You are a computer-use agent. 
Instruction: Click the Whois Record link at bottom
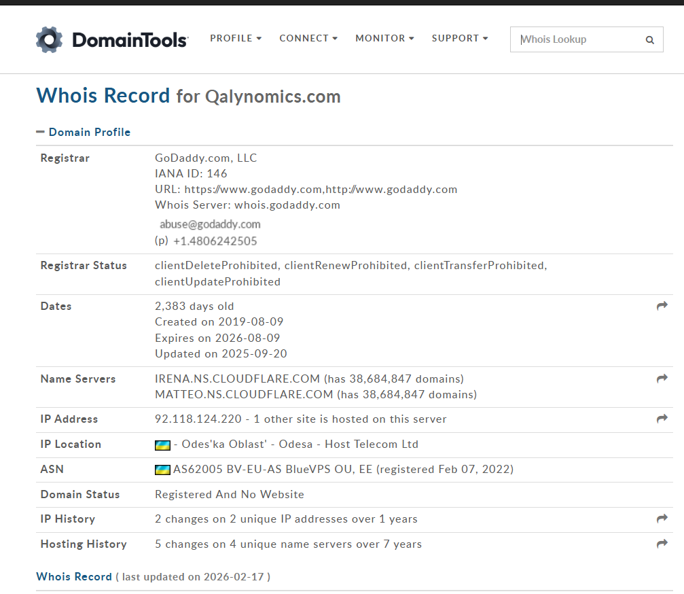(74, 577)
